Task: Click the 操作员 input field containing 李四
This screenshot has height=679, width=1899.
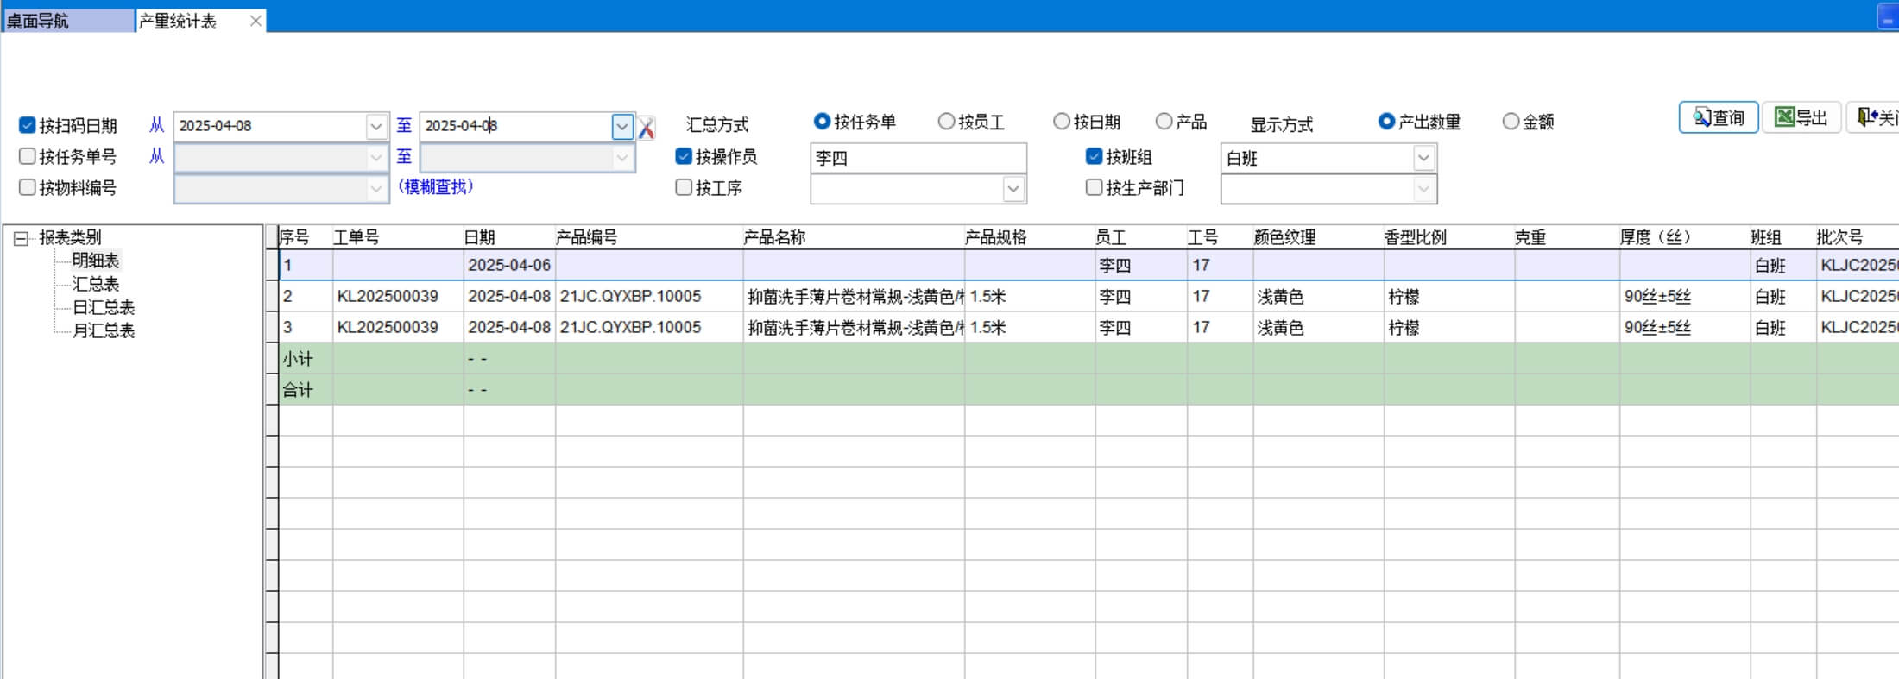Action: click(x=918, y=158)
